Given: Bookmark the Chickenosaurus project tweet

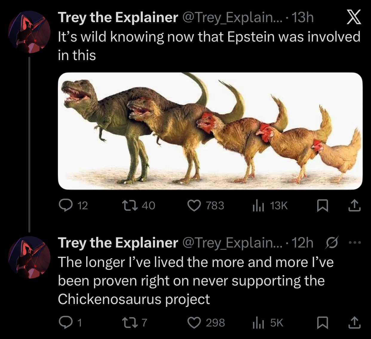Looking at the screenshot, I should (322, 323).
